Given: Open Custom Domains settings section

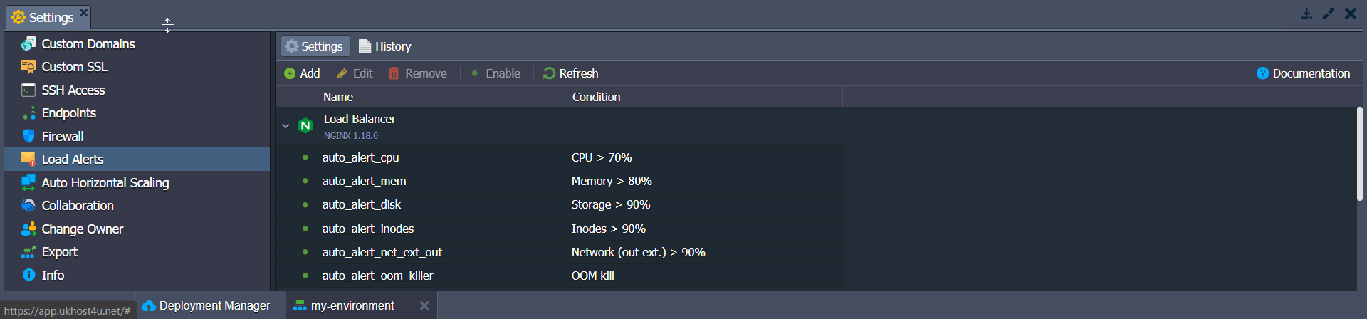Looking at the screenshot, I should tap(88, 44).
